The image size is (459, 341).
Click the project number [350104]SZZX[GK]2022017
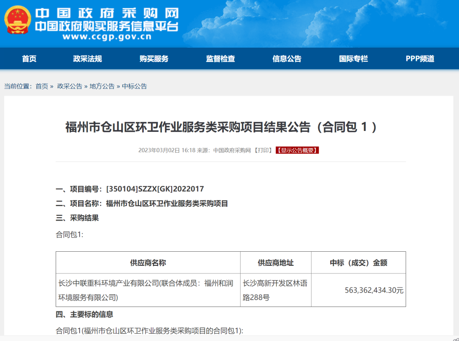pyautogui.click(x=155, y=189)
